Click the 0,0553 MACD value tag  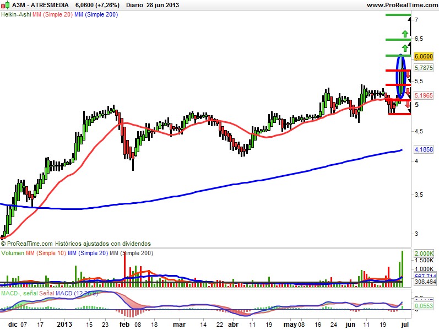[424, 306]
